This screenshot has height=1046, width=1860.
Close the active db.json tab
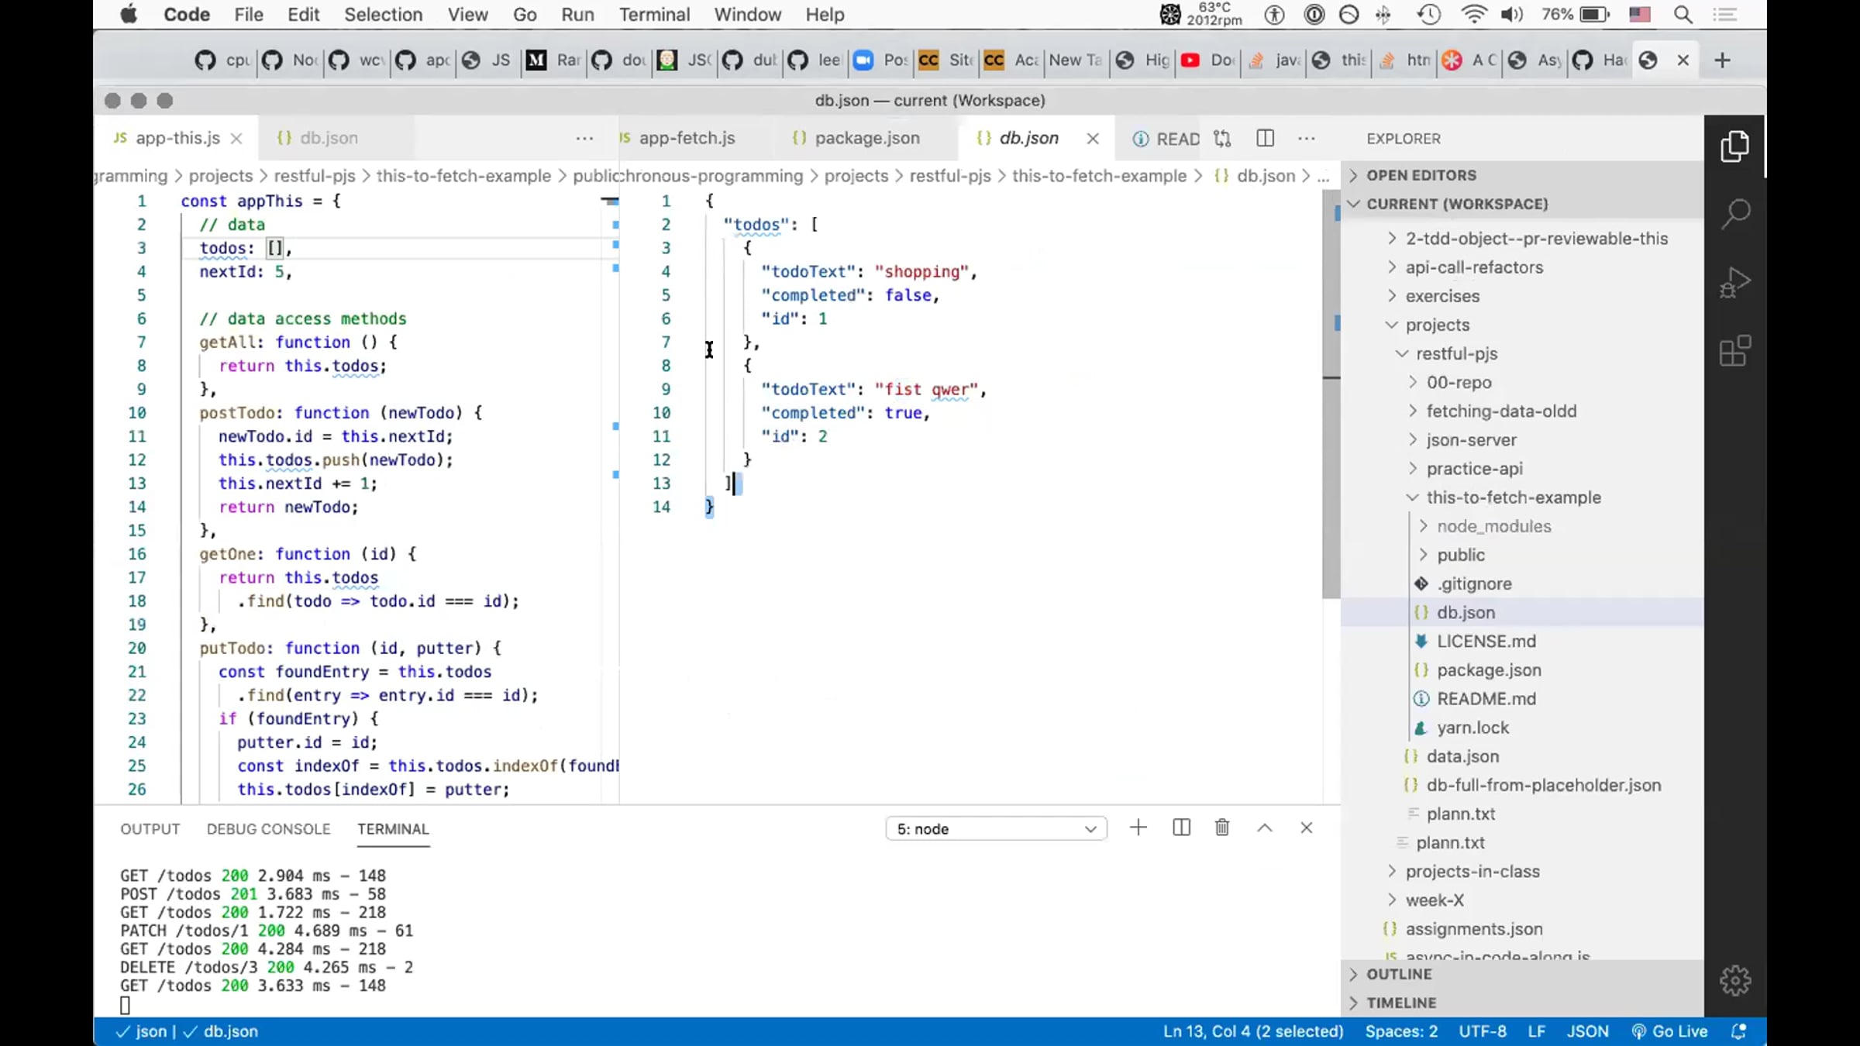click(x=1092, y=139)
